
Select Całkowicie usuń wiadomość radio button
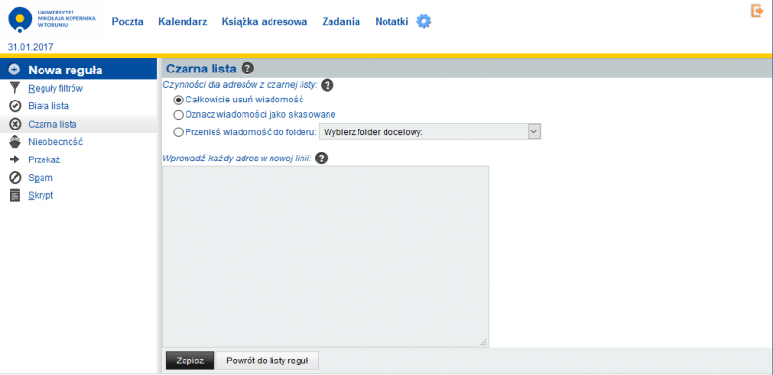179,100
